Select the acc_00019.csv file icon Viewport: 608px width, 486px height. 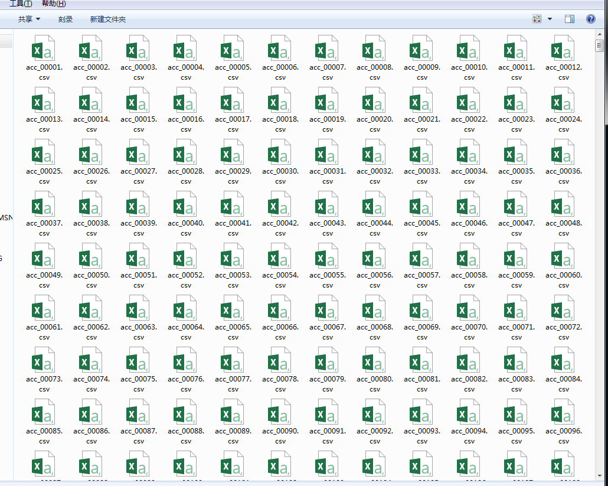327,100
